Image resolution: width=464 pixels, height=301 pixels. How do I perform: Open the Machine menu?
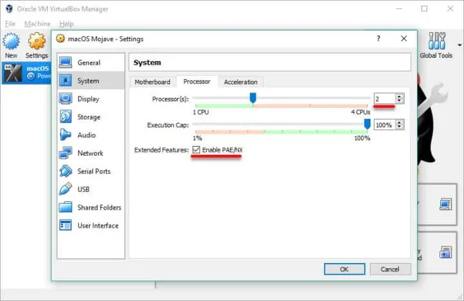point(37,24)
